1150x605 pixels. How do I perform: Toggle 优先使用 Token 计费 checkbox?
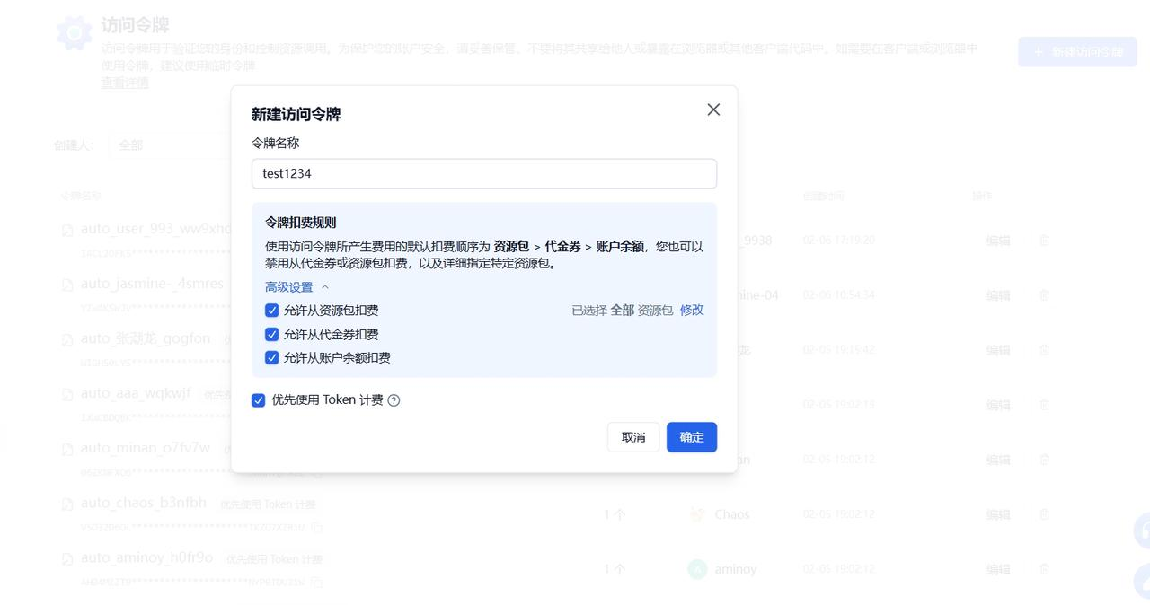pyautogui.click(x=258, y=400)
